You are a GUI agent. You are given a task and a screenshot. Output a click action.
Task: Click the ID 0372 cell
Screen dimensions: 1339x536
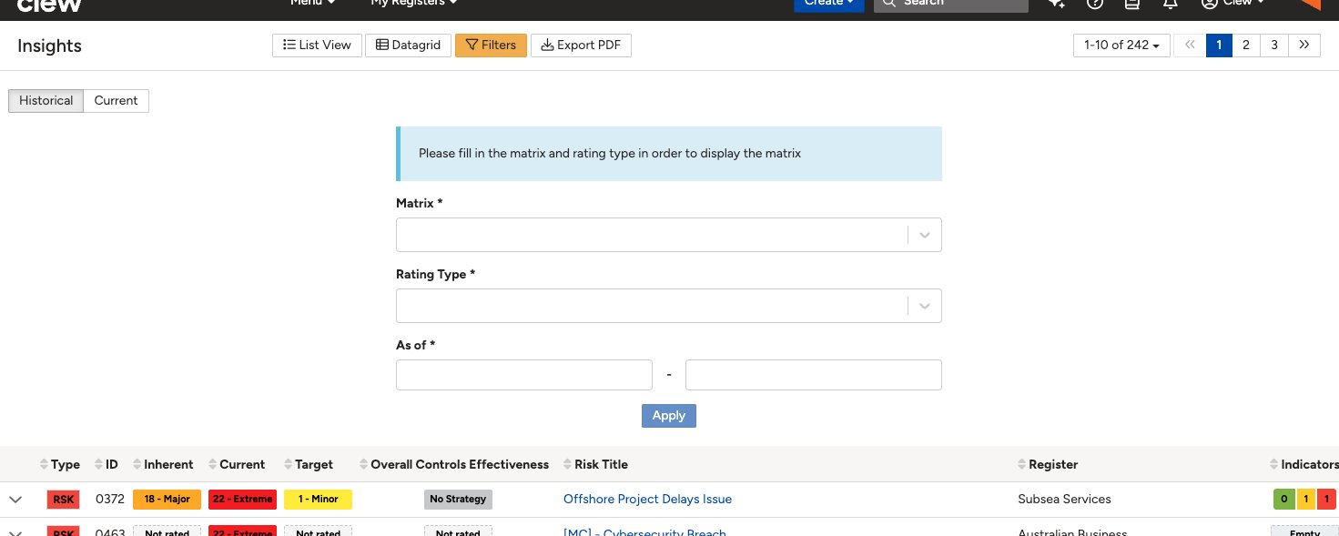(110, 499)
